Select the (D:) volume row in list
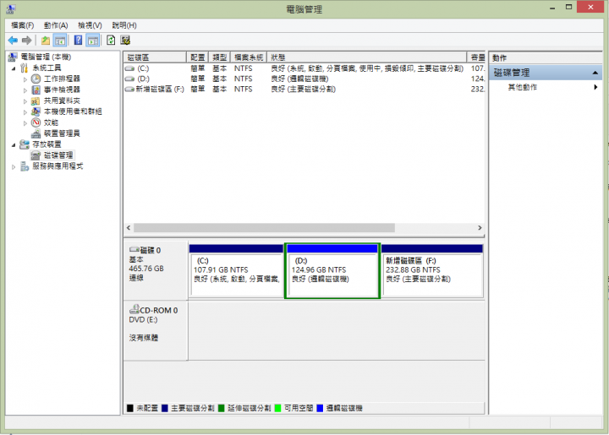Image resolution: width=609 pixels, height=435 pixels. click(x=304, y=79)
